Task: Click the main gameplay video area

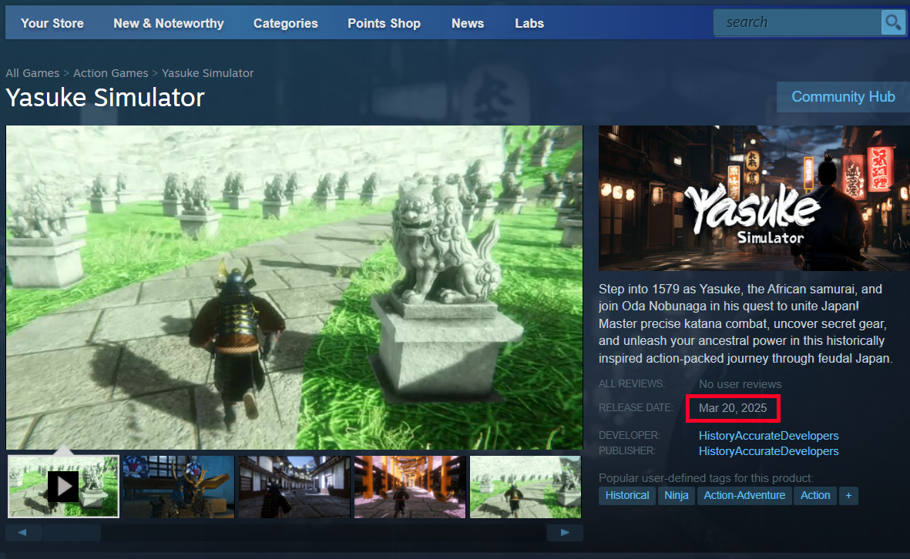Action: tap(294, 288)
